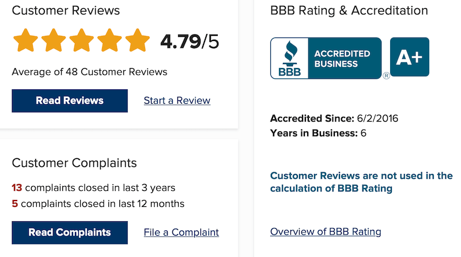
Task: Click the 13 complaints closed count
Action: point(17,188)
